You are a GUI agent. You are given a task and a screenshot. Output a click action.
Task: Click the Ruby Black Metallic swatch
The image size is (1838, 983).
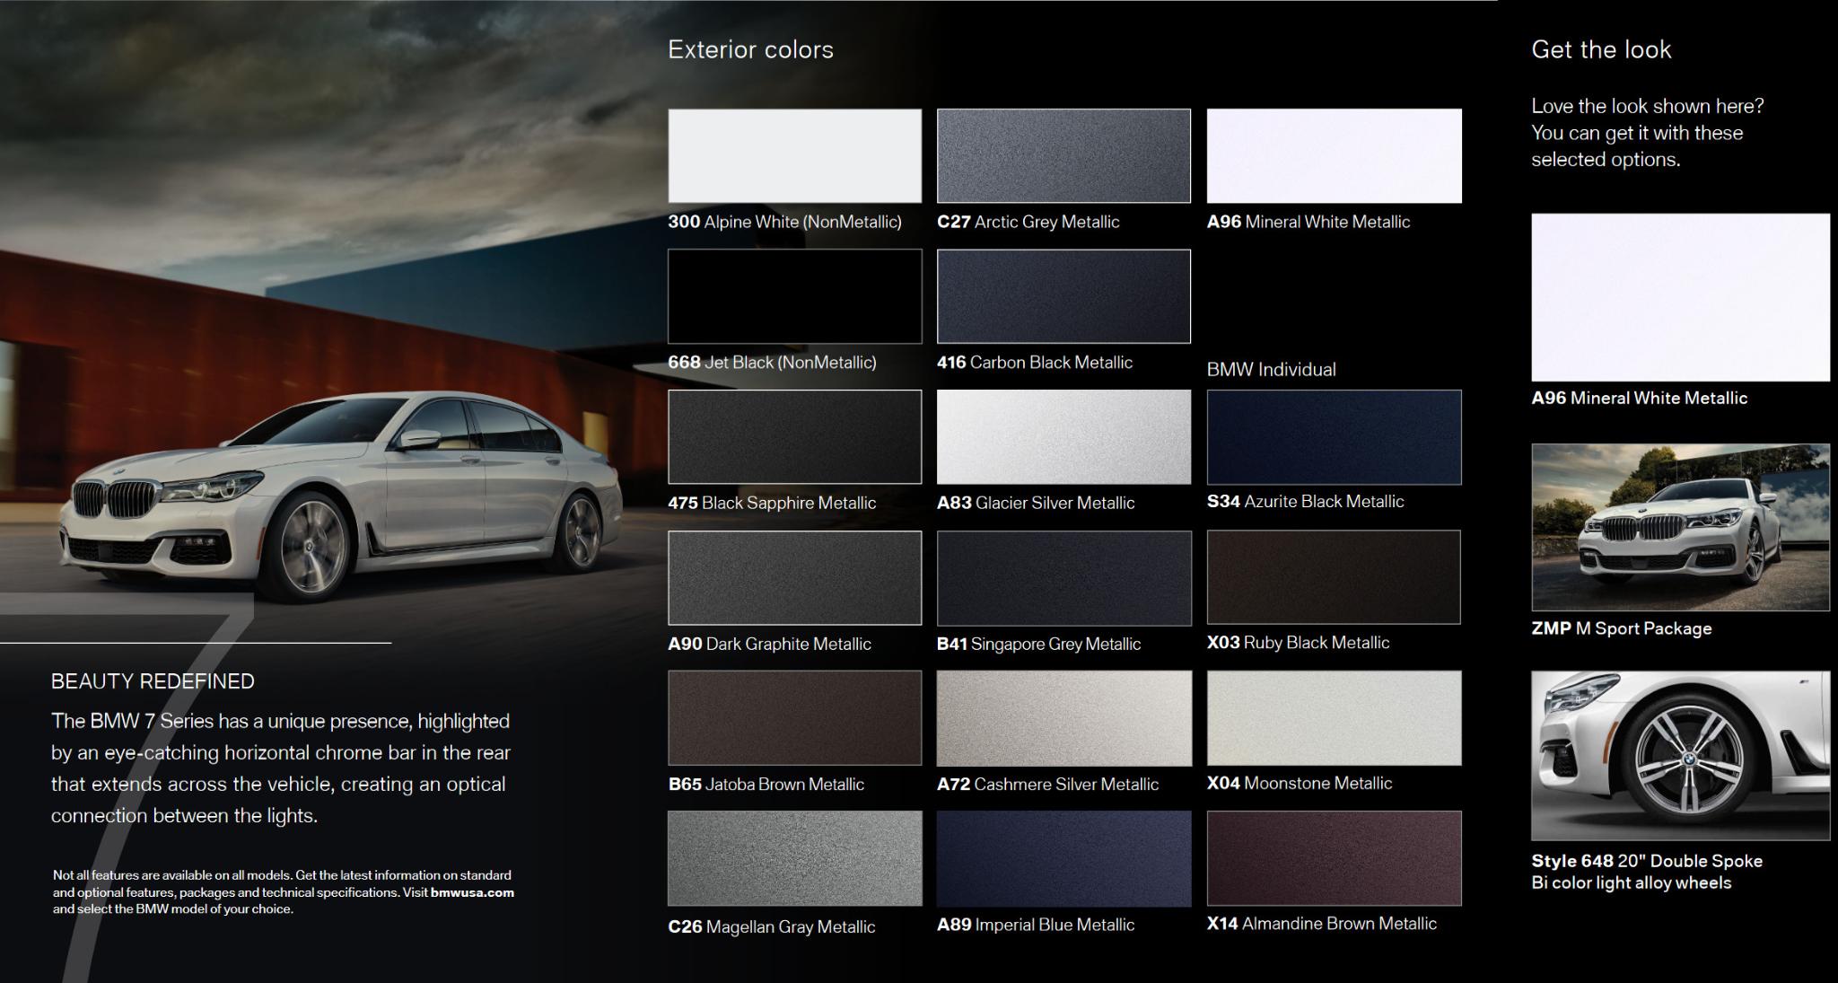(x=1334, y=577)
